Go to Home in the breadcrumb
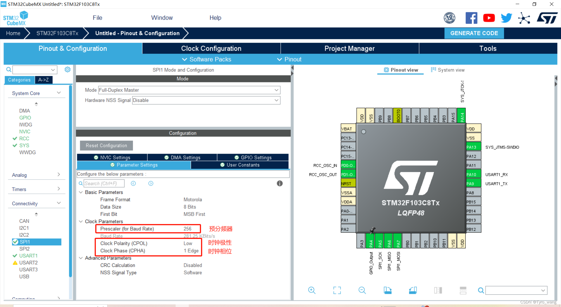Viewport: 561px width, 307px height. (13, 33)
